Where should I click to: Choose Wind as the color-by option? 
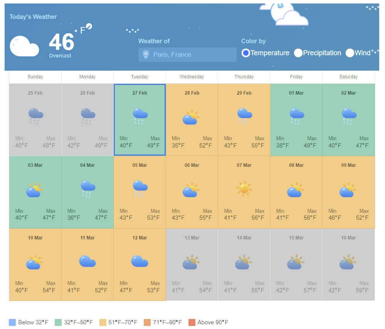click(350, 53)
